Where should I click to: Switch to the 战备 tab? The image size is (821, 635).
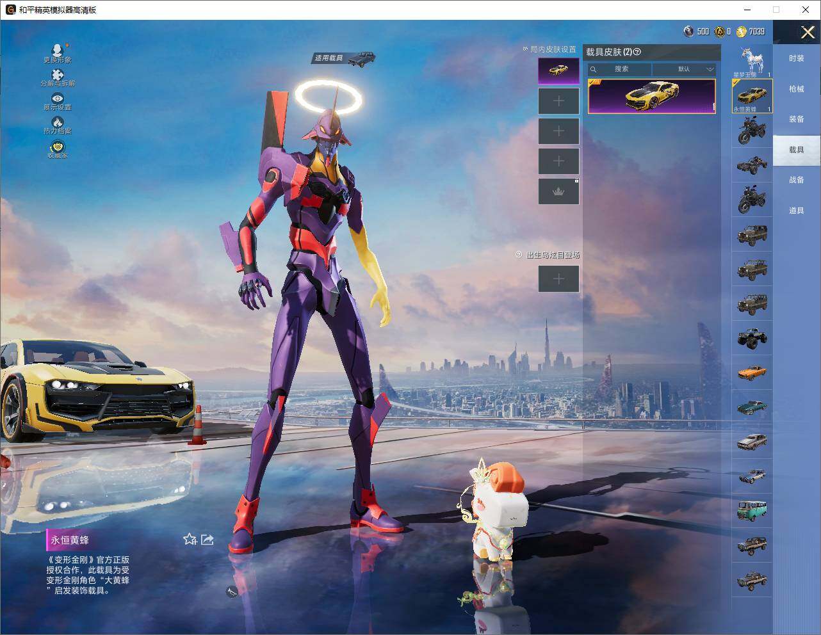point(796,180)
